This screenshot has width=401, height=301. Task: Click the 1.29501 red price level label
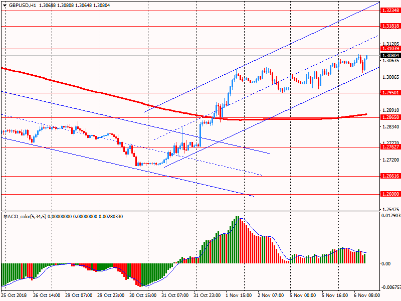point(390,93)
